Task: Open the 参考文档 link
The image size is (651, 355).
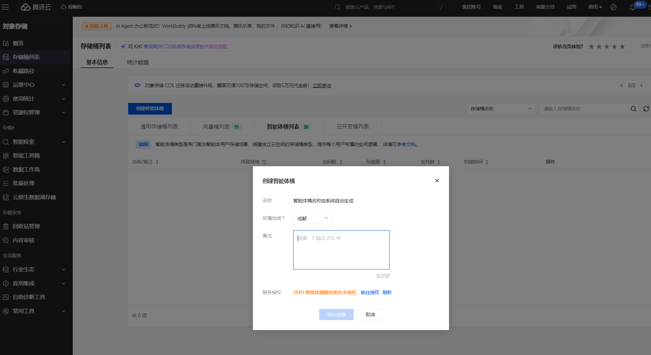Action: [406, 144]
